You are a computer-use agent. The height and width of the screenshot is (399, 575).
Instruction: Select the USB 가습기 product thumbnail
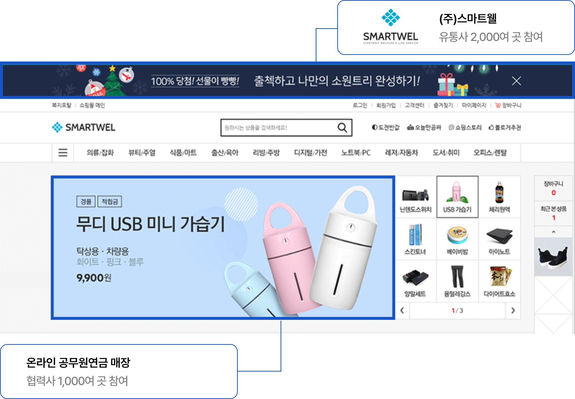tap(457, 197)
